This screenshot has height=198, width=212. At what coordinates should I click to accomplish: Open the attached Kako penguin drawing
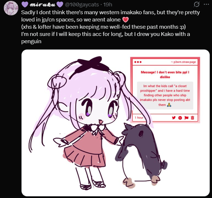pos(115,123)
